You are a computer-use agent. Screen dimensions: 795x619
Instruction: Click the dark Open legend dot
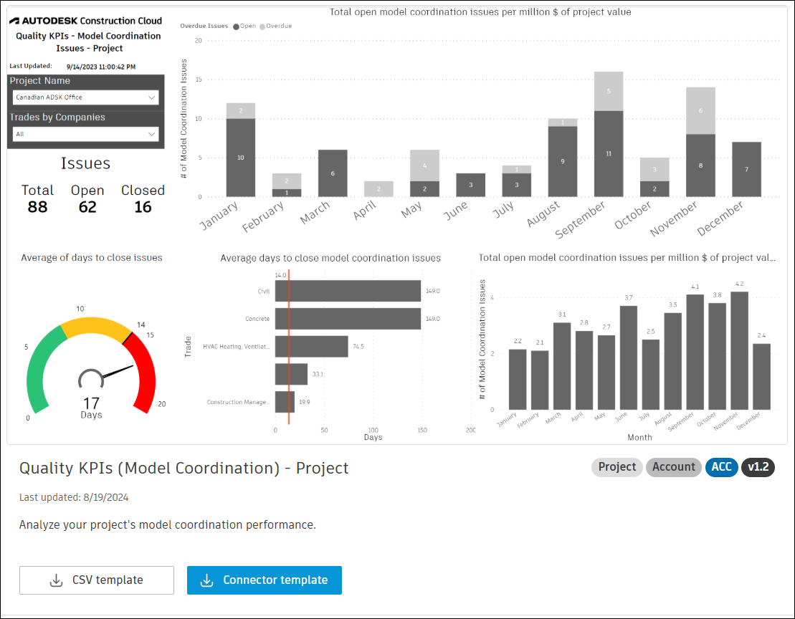click(236, 27)
